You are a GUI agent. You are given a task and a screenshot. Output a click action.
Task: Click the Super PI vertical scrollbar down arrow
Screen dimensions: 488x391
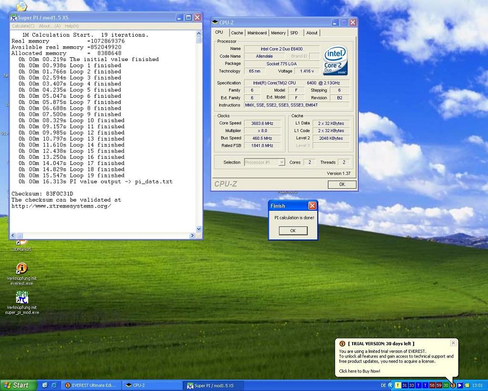199,229
